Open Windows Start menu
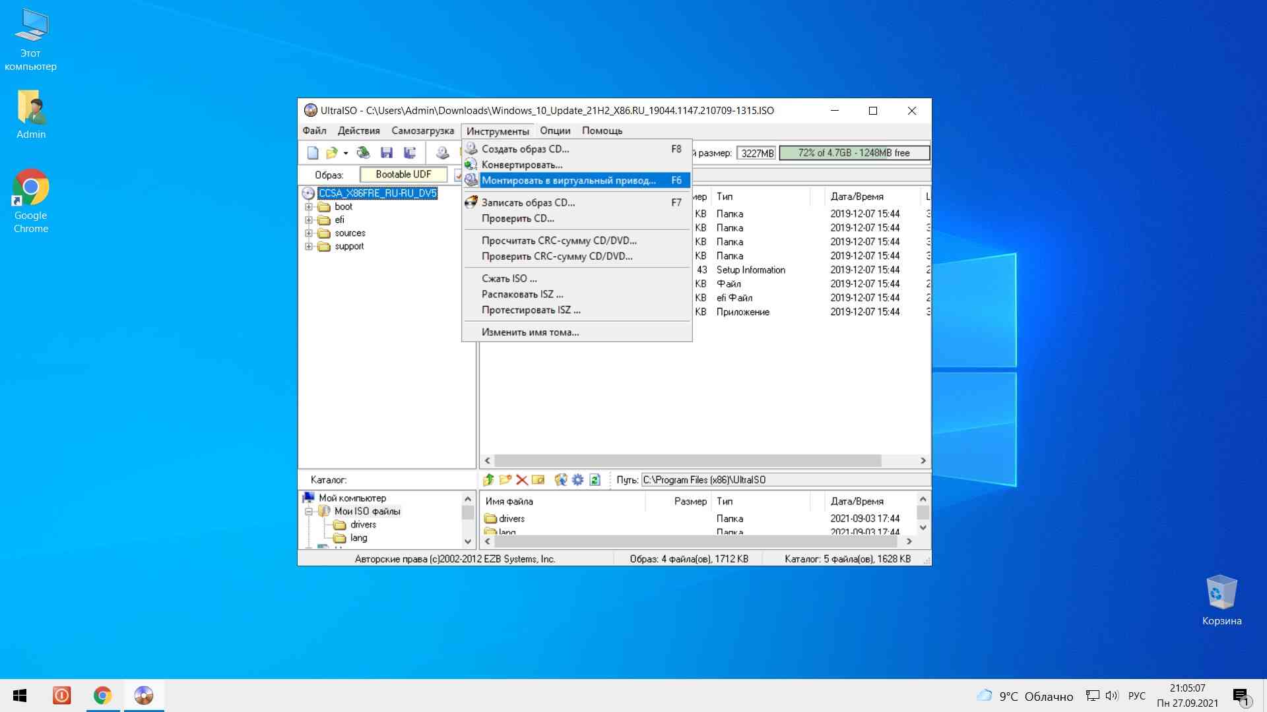The width and height of the screenshot is (1267, 712). (20, 696)
